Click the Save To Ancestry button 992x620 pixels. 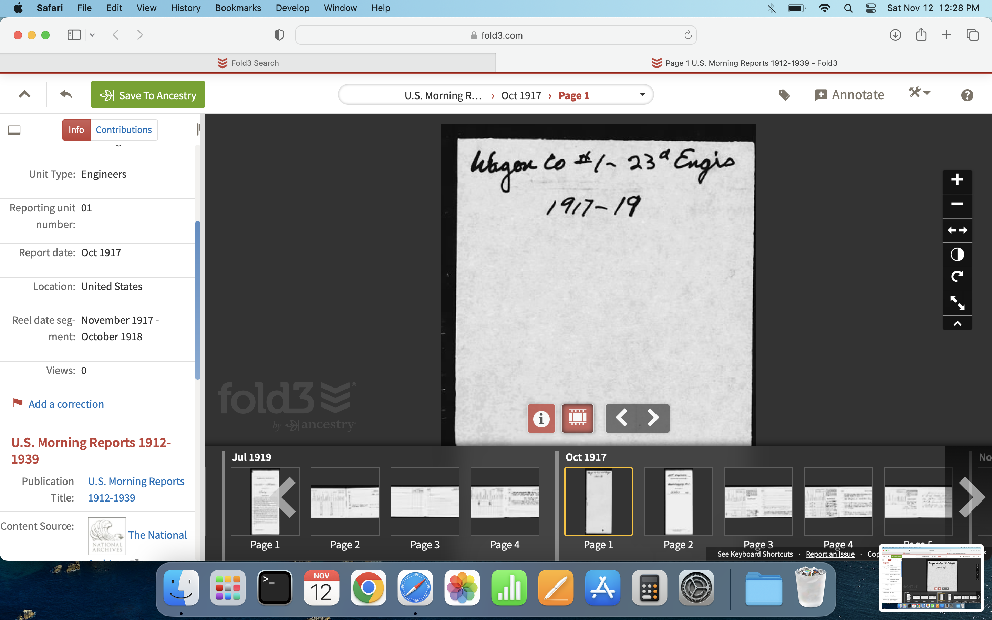[x=148, y=95]
